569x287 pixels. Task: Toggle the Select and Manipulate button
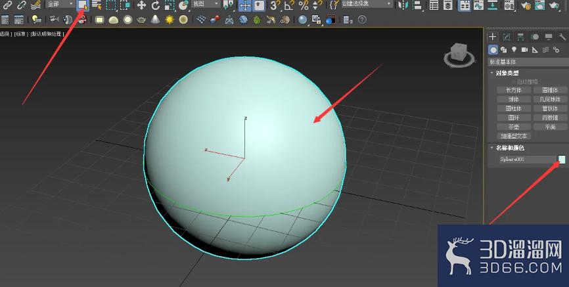point(245,5)
